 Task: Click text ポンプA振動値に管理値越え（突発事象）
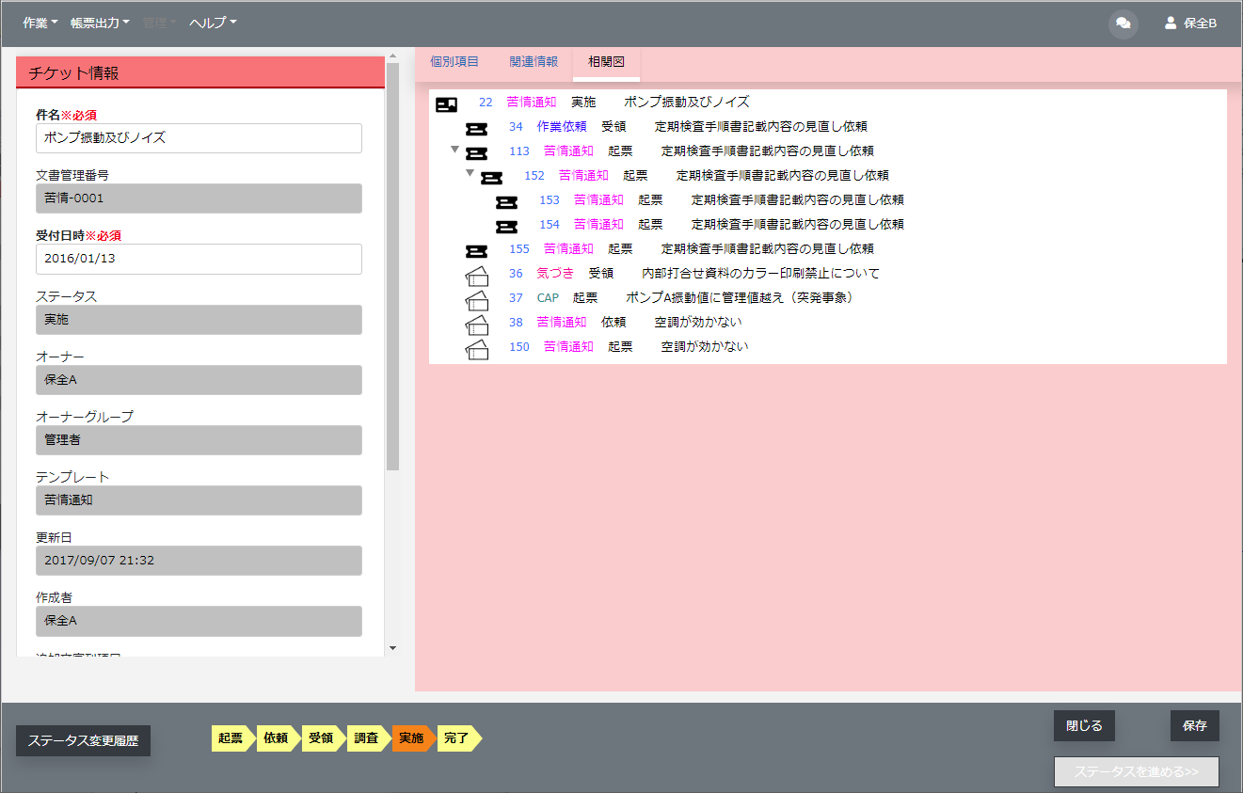740,297
